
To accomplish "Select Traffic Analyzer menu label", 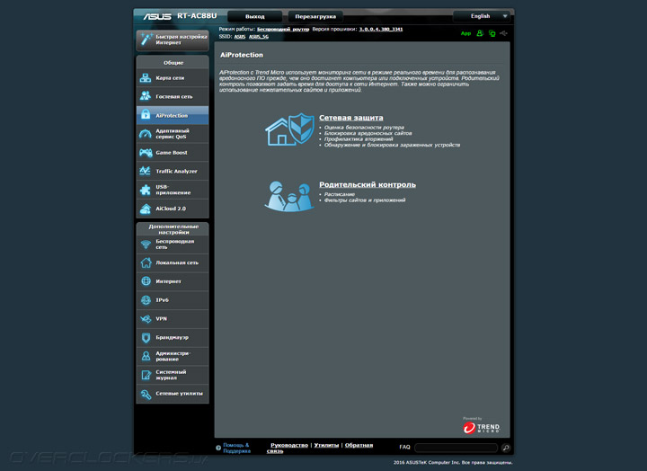I will [176, 172].
